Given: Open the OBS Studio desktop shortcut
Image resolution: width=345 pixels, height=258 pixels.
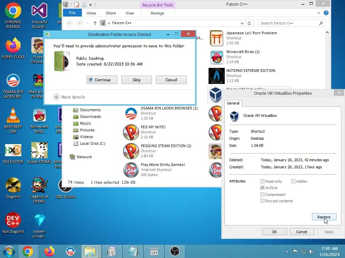Looking at the screenshot, I should 65,188.
